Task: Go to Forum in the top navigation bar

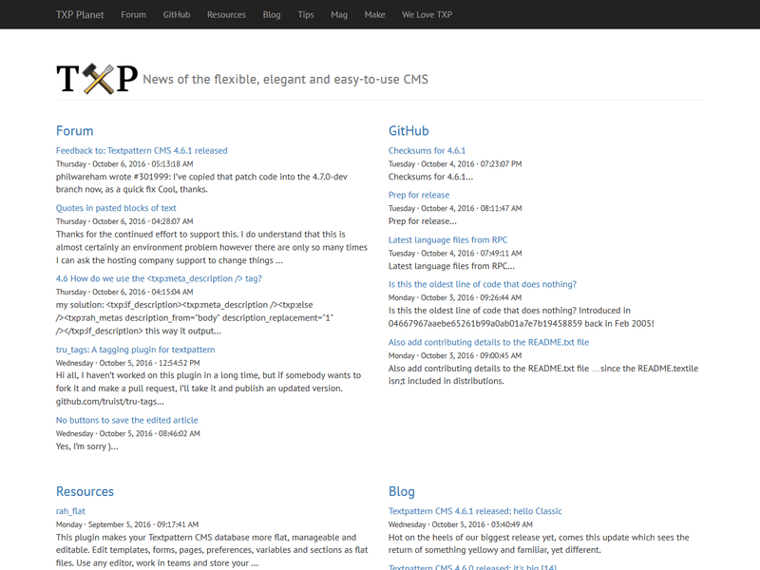Action: pyautogui.click(x=133, y=14)
